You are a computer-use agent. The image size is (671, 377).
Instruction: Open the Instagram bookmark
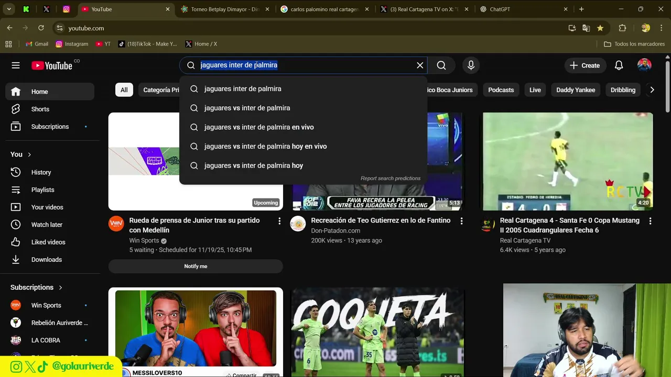[x=72, y=44]
